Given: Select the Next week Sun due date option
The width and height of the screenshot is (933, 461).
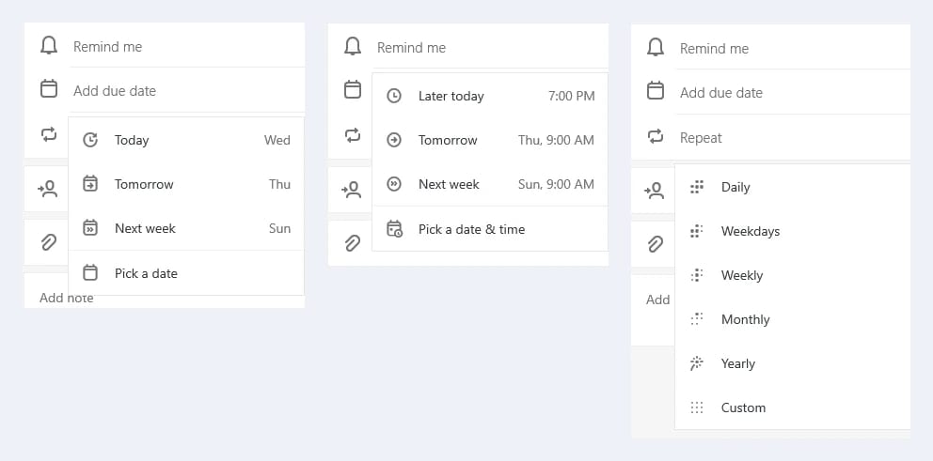Looking at the screenshot, I should [186, 228].
